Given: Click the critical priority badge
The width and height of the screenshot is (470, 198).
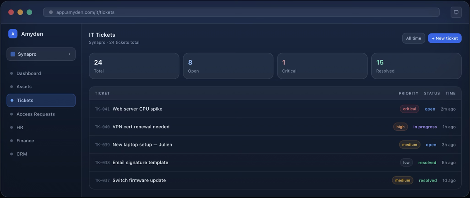Looking at the screenshot, I should click(x=409, y=109).
